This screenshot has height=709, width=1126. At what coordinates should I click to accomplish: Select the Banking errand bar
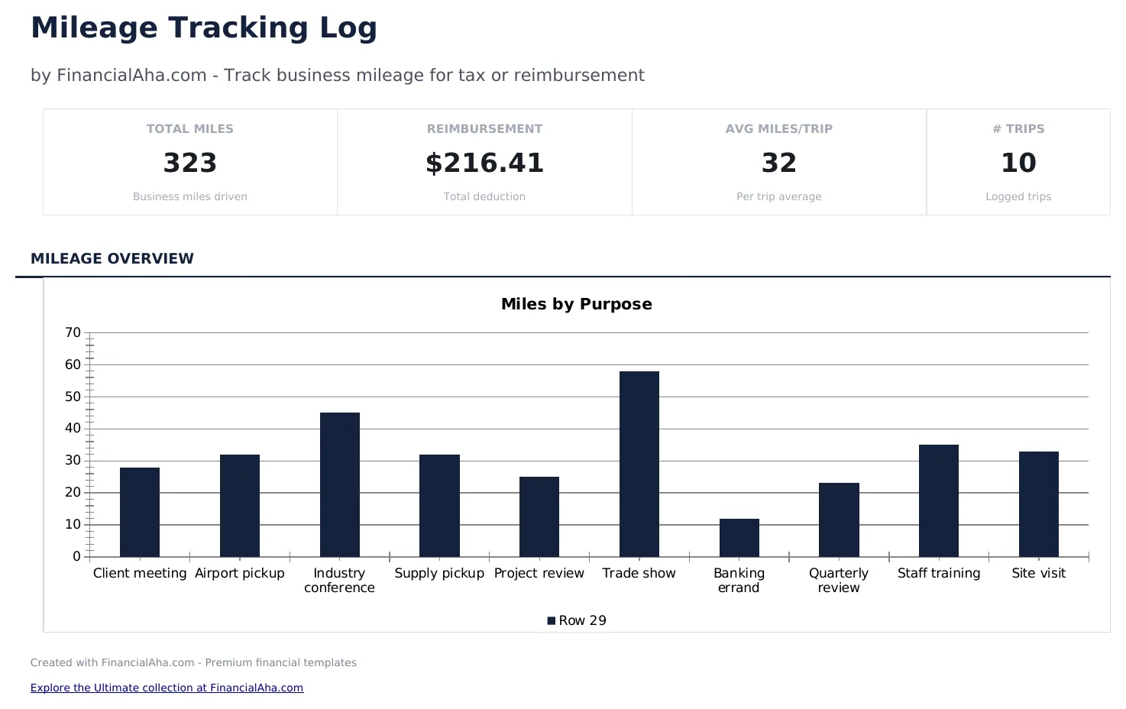coord(739,537)
